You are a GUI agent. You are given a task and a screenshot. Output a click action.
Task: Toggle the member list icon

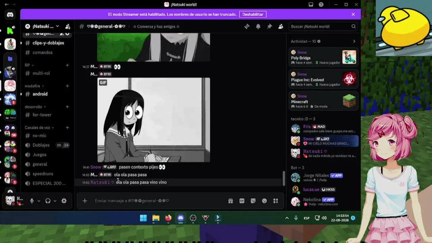[x=280, y=26]
